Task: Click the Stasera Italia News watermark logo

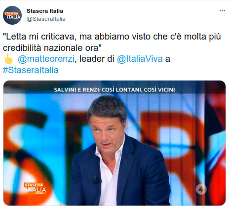Action: click(x=35, y=188)
